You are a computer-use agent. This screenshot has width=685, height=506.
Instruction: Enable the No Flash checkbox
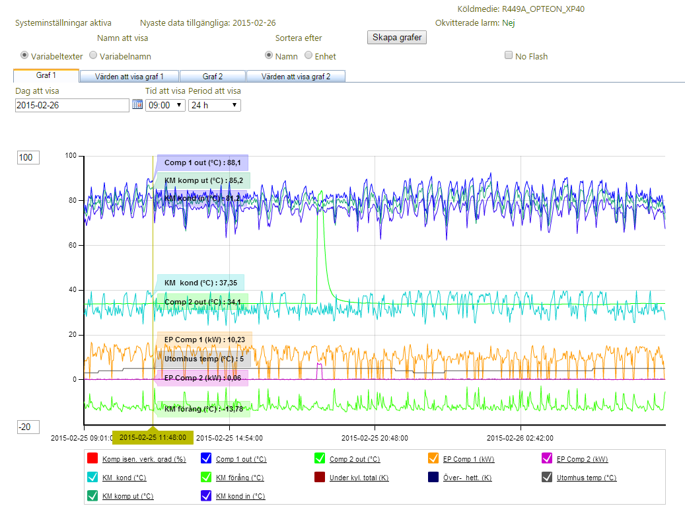coord(509,55)
